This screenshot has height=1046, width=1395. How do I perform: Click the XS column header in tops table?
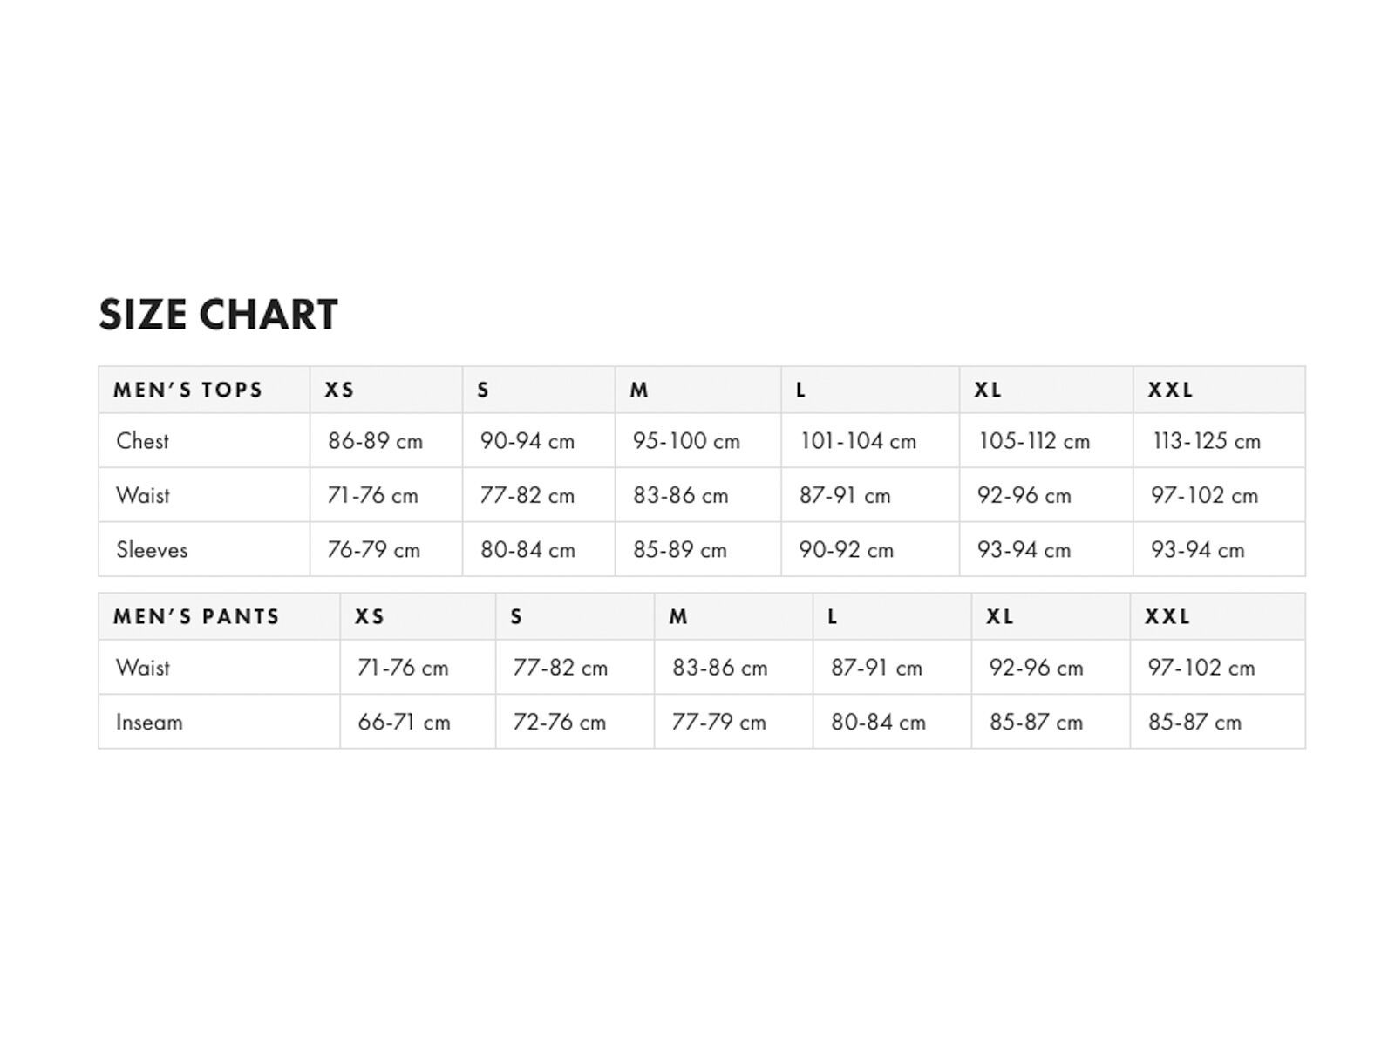339,390
